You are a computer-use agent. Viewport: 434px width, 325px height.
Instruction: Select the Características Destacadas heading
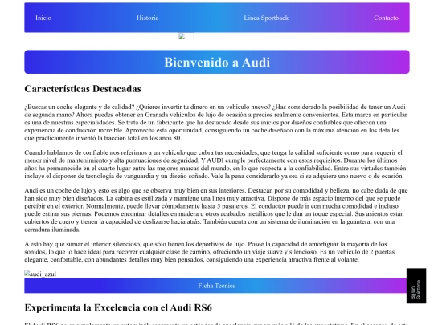click(x=83, y=89)
